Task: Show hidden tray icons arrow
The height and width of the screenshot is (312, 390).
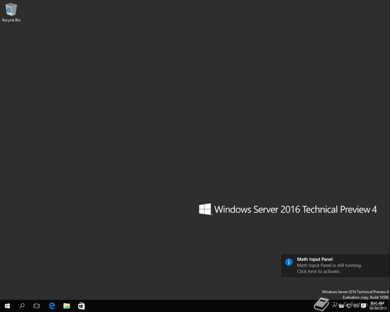Action: (x=334, y=306)
